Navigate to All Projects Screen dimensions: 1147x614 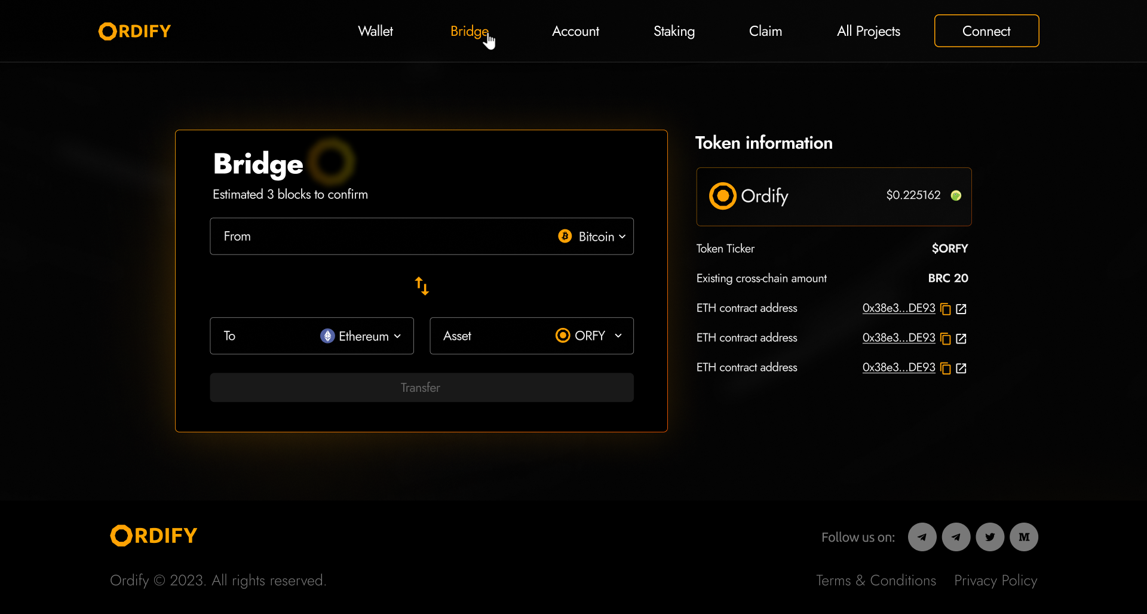[x=868, y=31]
